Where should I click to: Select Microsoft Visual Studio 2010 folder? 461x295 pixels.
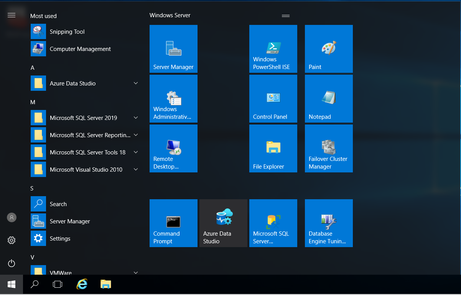[85, 170]
